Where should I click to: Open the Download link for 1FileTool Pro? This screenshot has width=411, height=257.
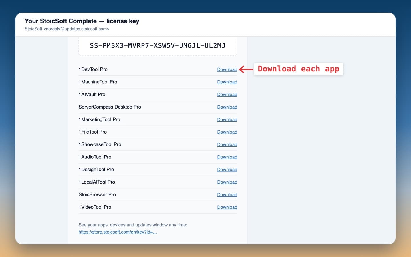coord(227,132)
